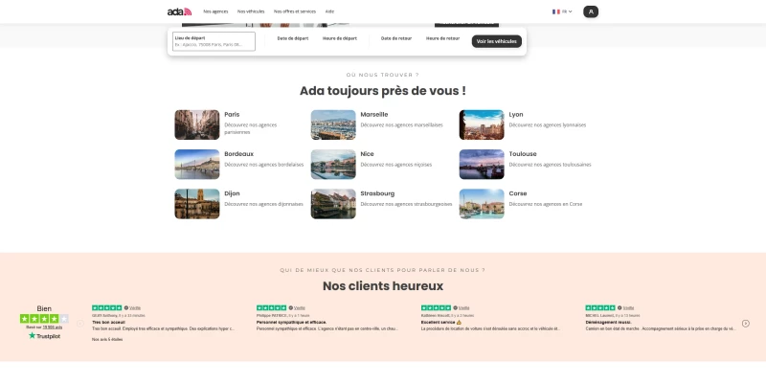Open Nos offres et services menu
The height and width of the screenshot is (383, 766).
tap(295, 11)
